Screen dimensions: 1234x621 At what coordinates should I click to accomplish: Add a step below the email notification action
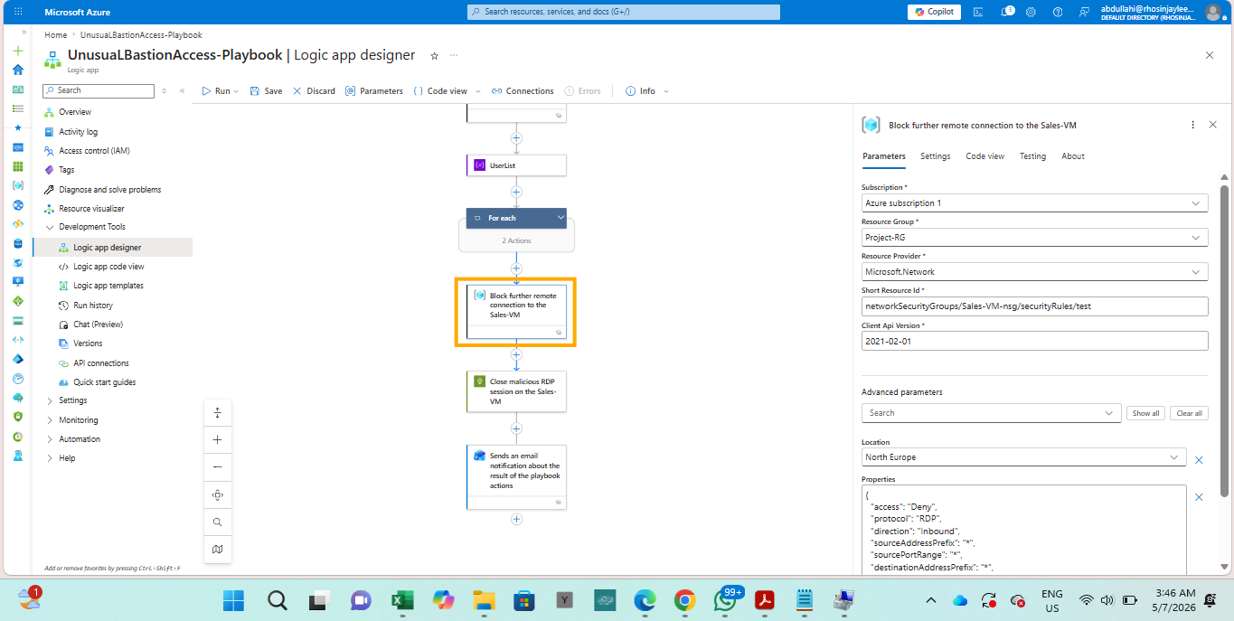[x=516, y=519]
